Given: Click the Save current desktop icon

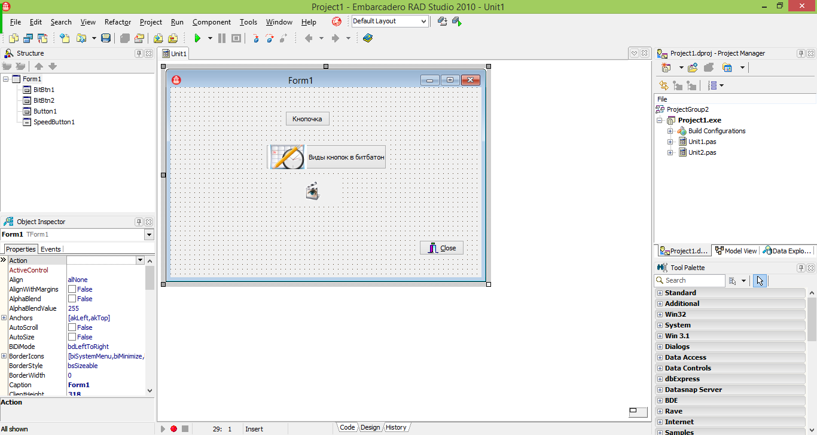Looking at the screenshot, I should [x=442, y=22].
